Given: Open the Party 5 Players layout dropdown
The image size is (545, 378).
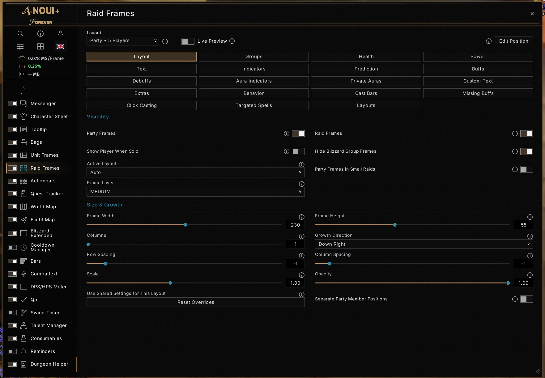Looking at the screenshot, I should click(123, 41).
